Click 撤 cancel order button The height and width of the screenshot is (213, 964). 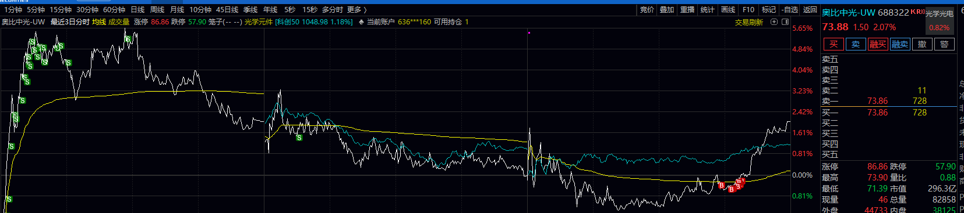point(922,44)
